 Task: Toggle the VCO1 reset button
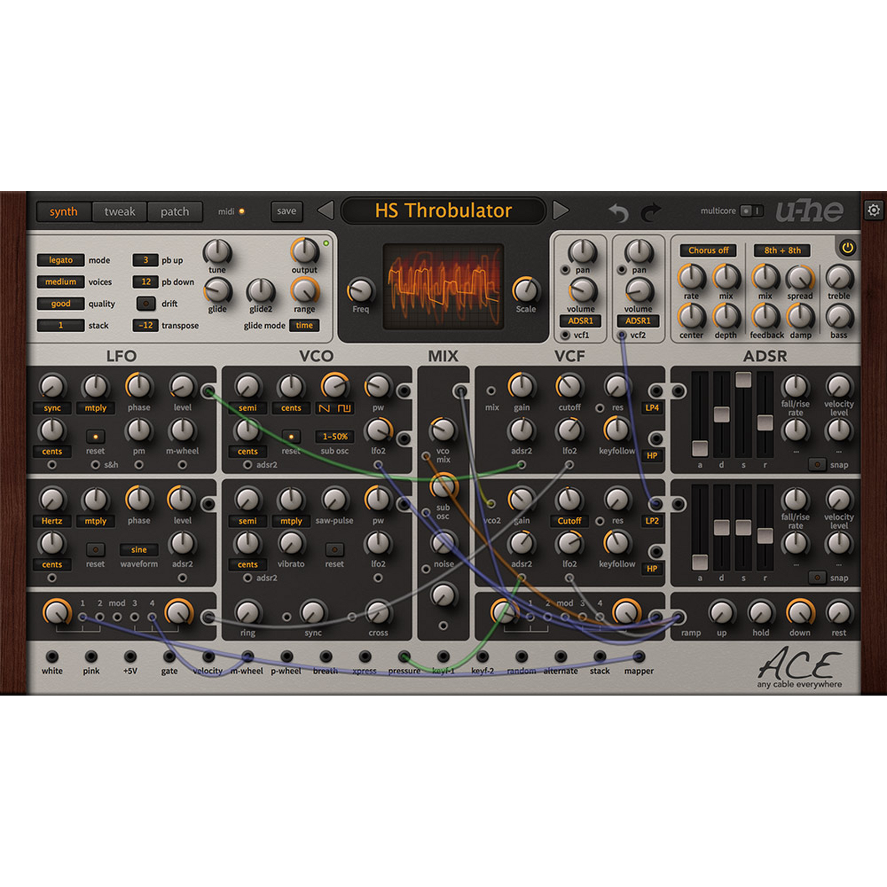291,437
